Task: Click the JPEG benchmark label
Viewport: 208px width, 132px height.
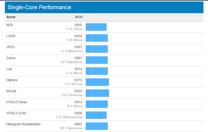Action: (11, 47)
